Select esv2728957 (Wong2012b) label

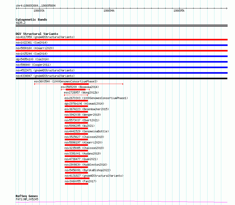(x=81, y=92)
